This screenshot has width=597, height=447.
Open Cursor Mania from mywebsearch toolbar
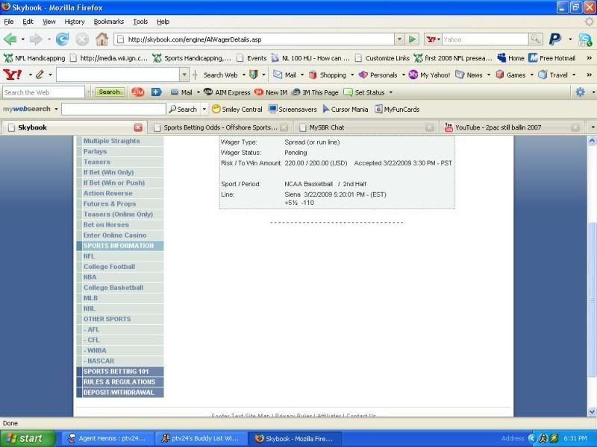pos(346,109)
